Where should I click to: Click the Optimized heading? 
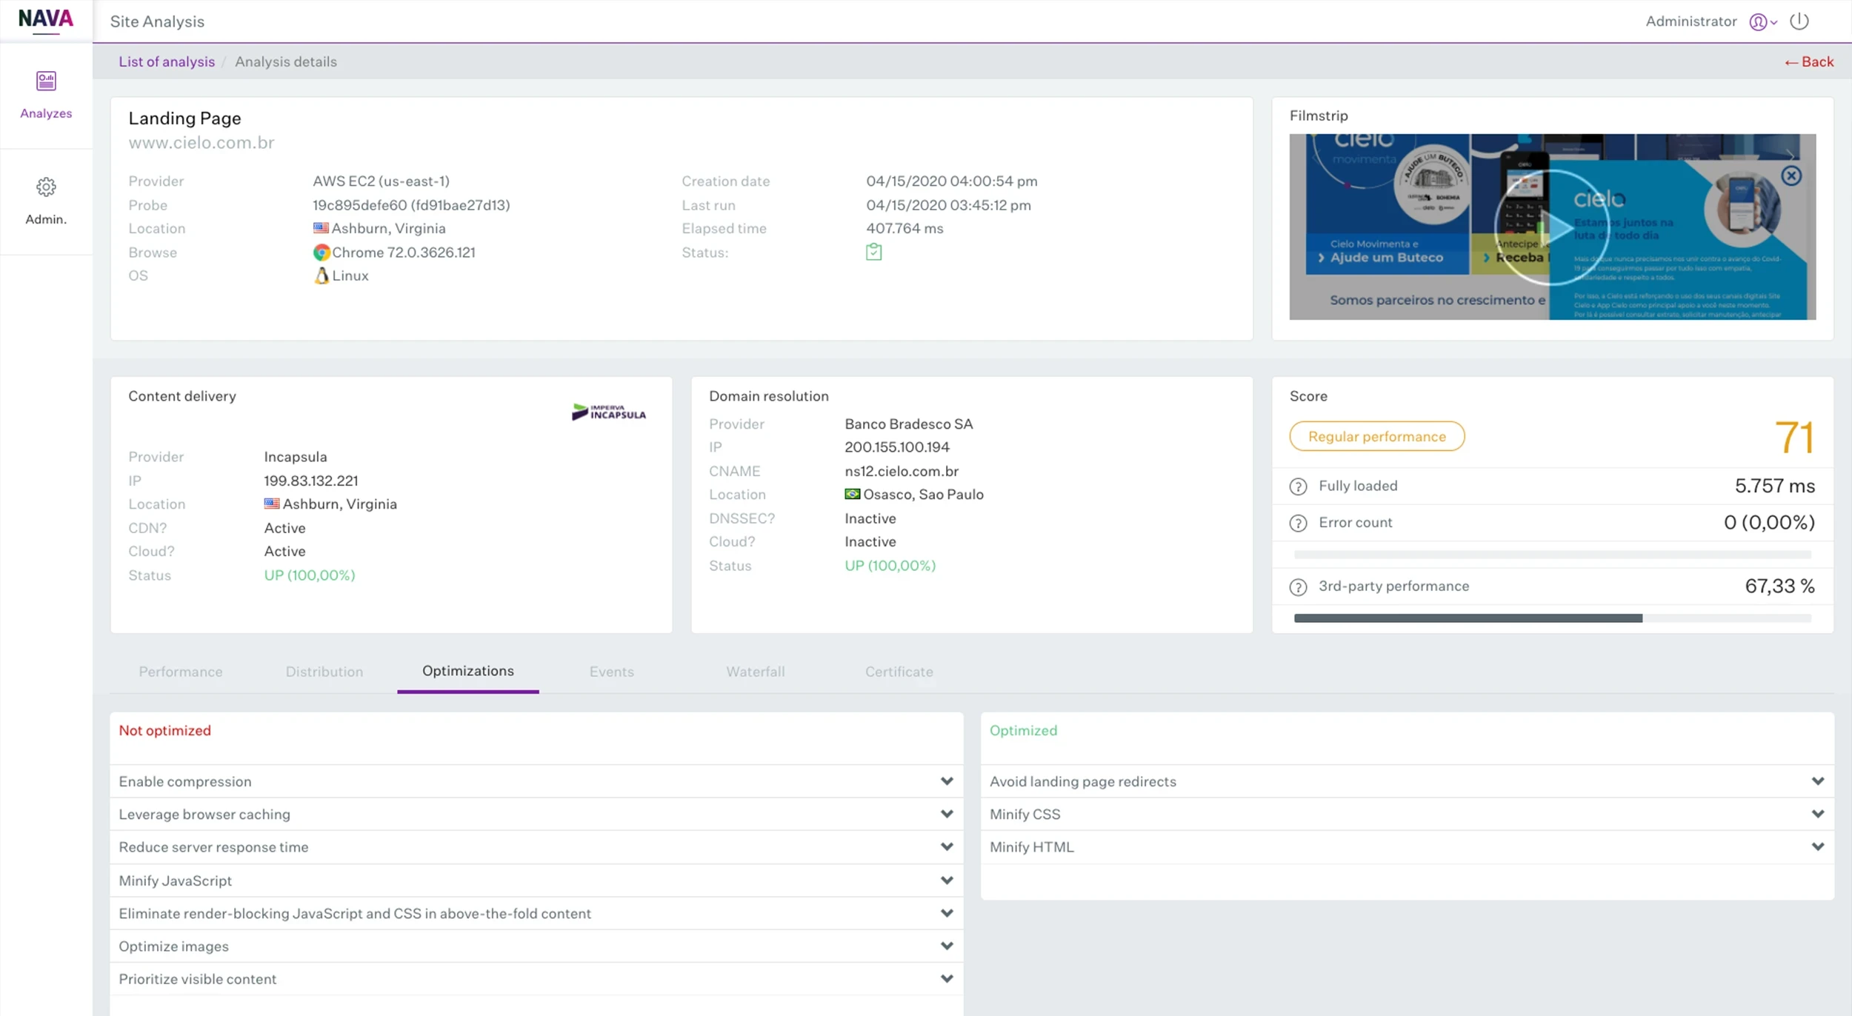click(x=1024, y=731)
